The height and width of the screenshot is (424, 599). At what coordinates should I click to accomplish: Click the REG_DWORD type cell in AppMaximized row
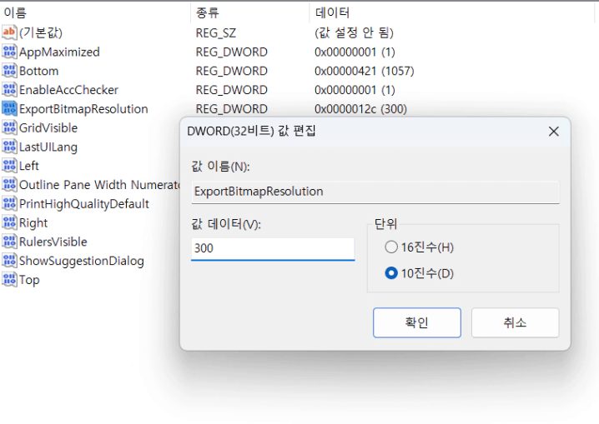[x=231, y=52]
